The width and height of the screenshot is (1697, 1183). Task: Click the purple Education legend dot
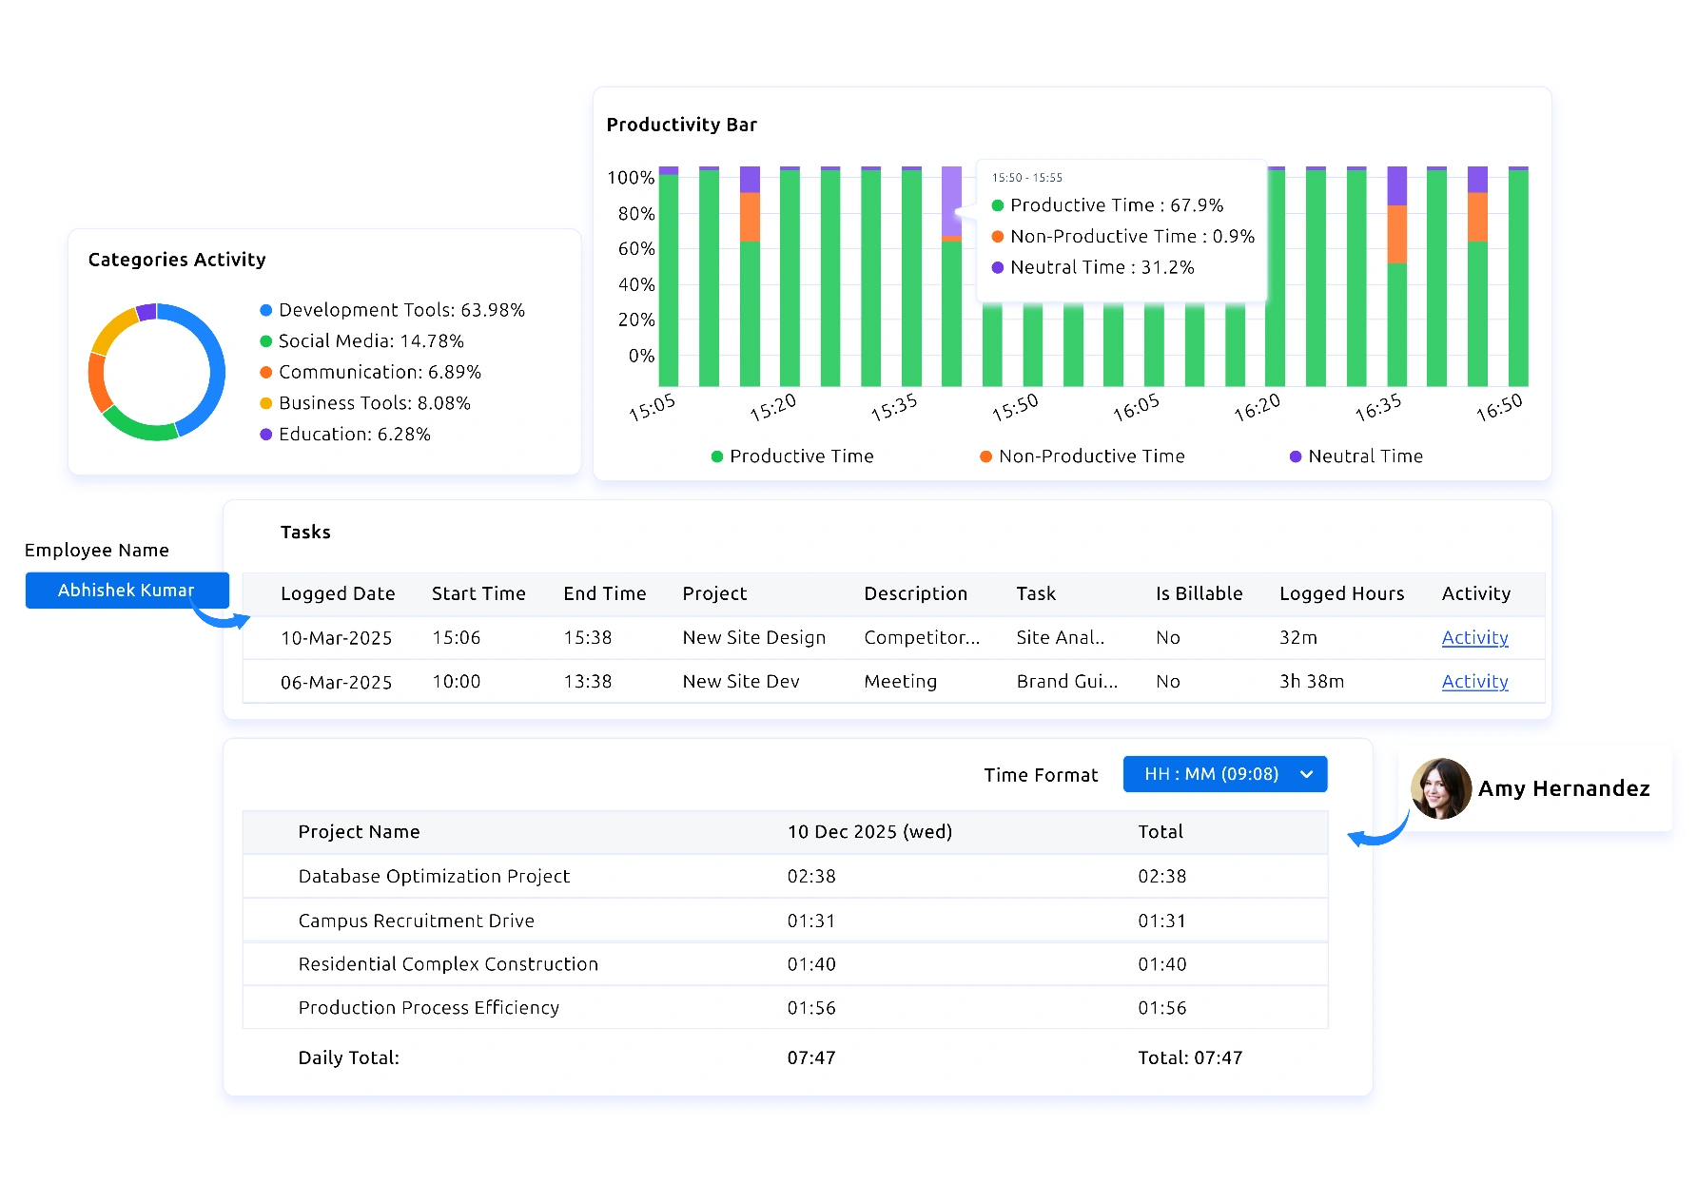[266, 435]
